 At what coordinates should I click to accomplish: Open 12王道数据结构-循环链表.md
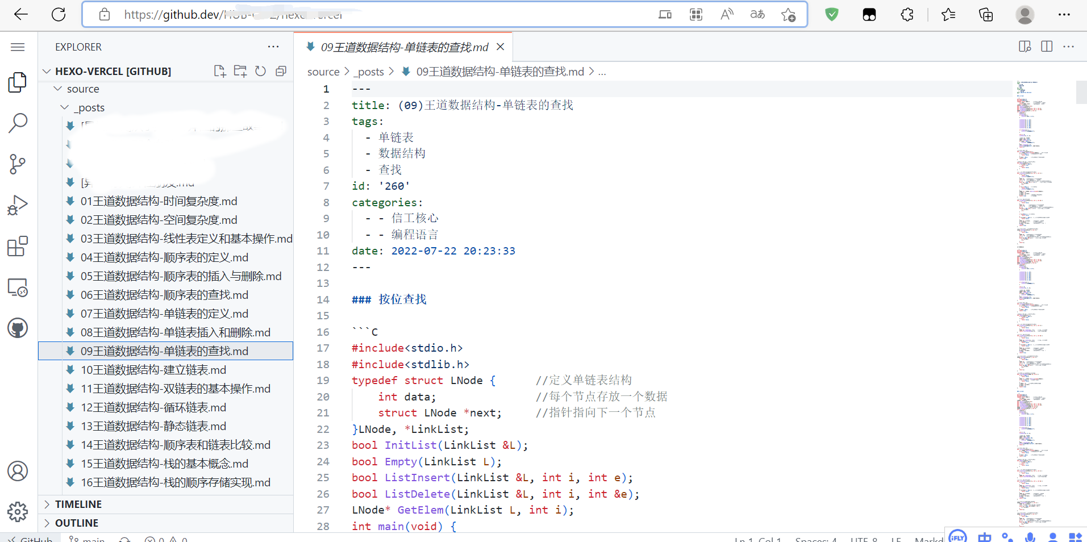(x=153, y=407)
